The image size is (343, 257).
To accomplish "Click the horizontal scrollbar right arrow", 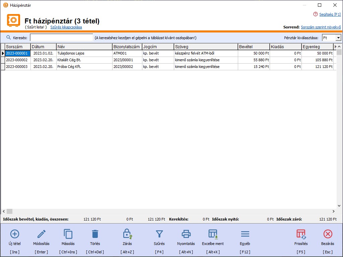I will pos(333,211).
